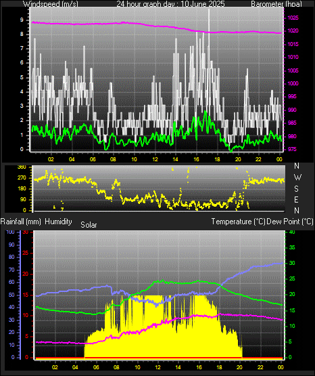315x376 pixels.
Task: Click the 6 tick on windspeed axis
Action: pos(22,63)
